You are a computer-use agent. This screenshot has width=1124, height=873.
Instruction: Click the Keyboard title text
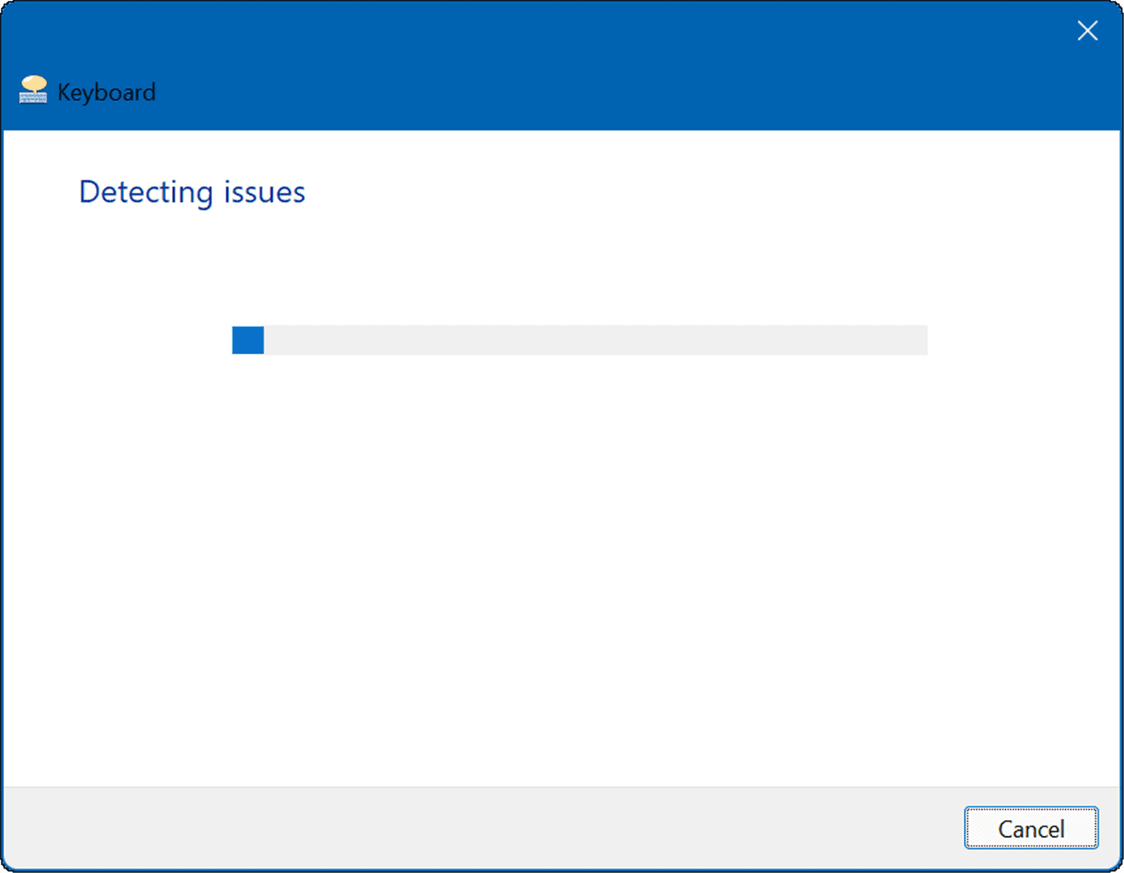(106, 92)
